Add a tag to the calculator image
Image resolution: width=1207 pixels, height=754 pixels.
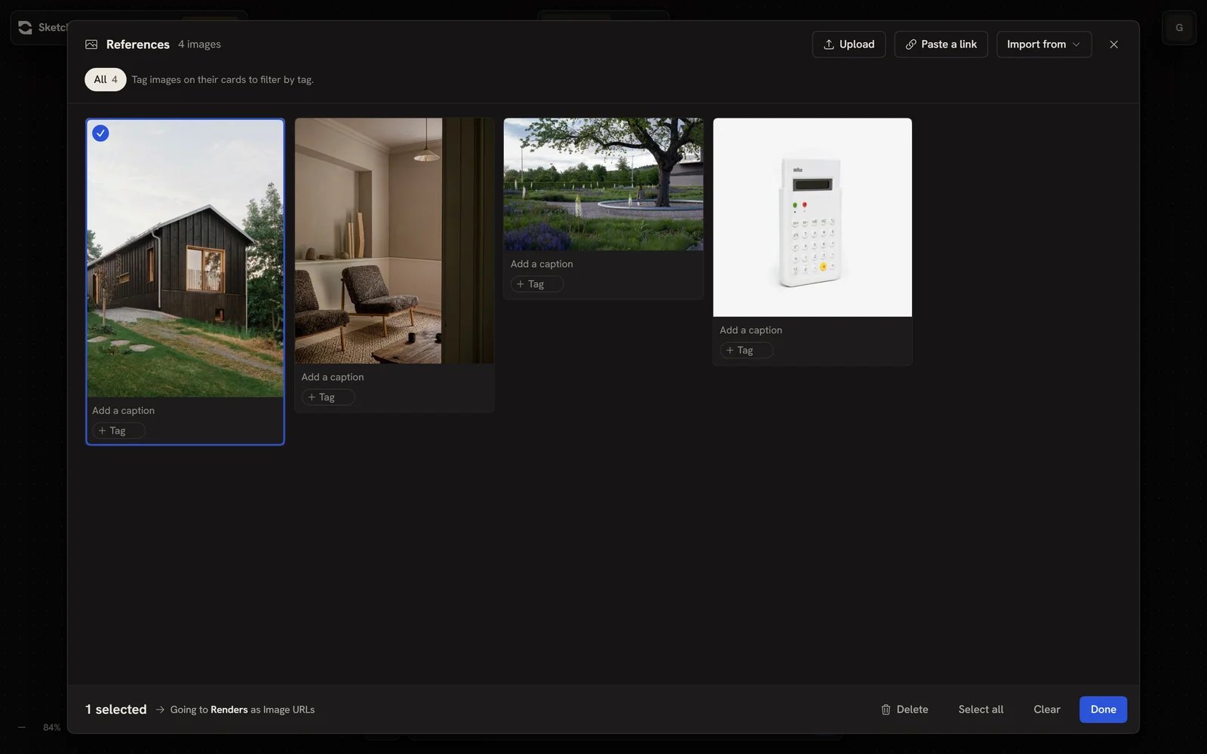(x=745, y=351)
